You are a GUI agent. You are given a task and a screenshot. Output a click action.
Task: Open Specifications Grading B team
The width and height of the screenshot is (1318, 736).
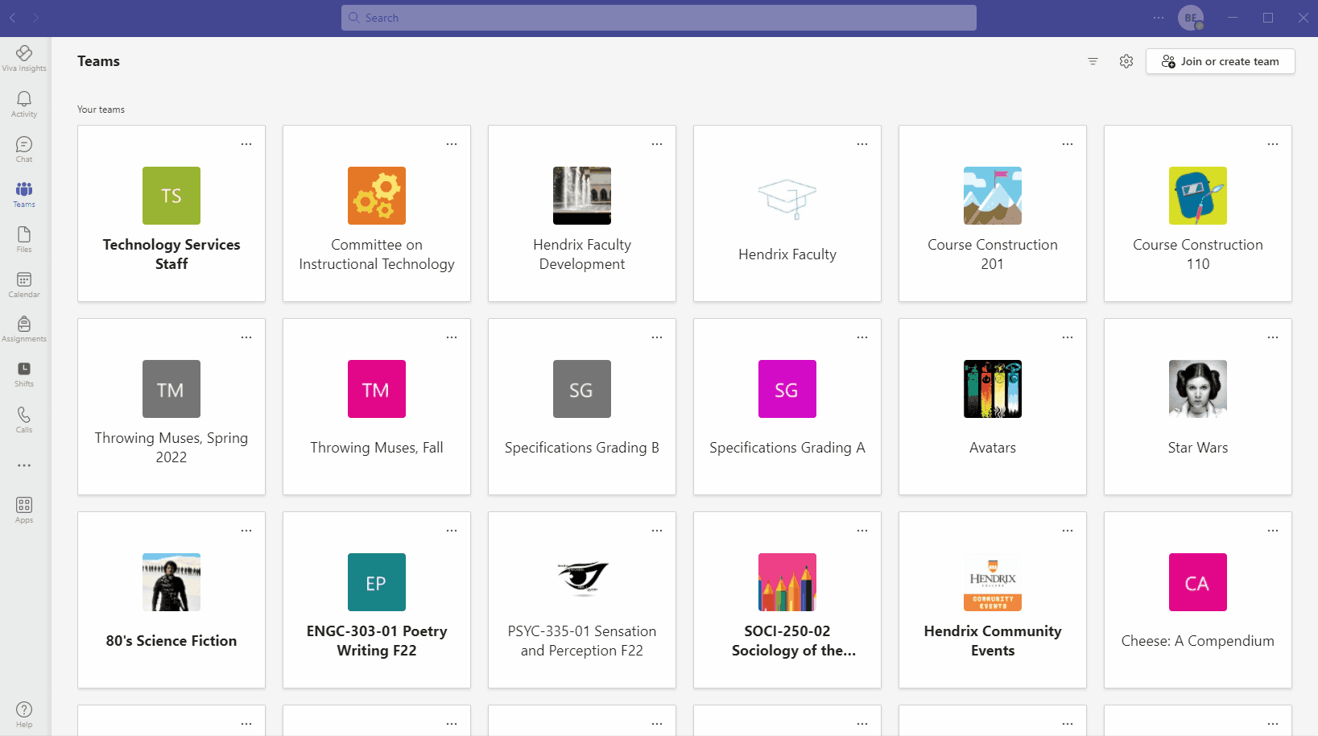[582, 407]
